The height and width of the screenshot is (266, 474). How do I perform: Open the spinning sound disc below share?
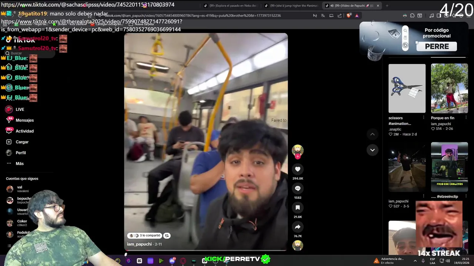(x=297, y=245)
